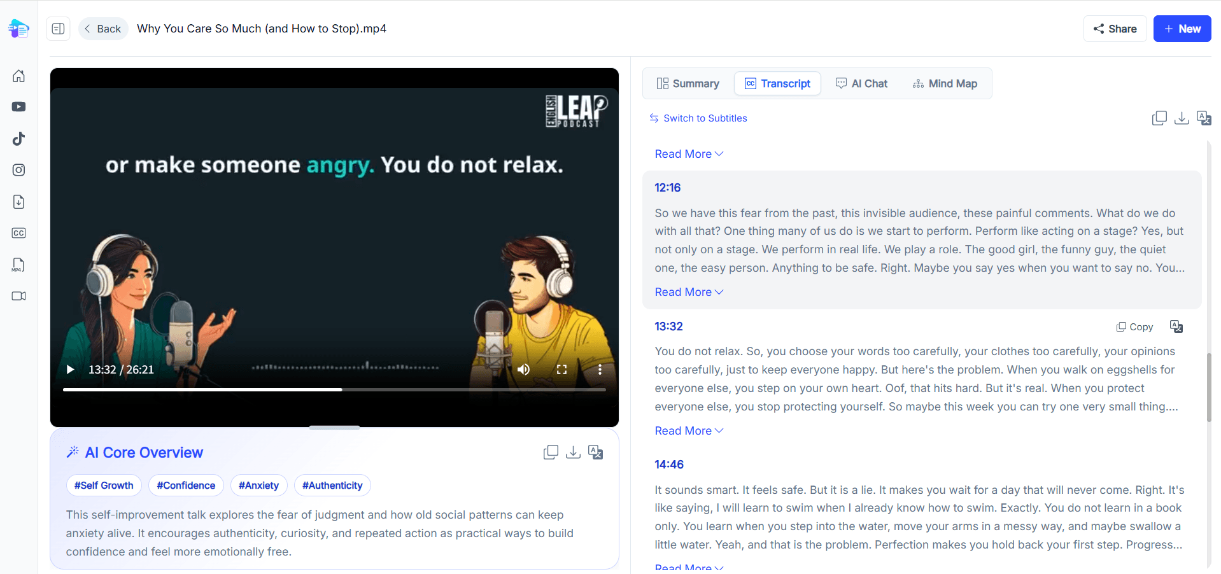Open the app logo in sidebar
Image resolution: width=1221 pixels, height=574 pixels.
[18, 29]
